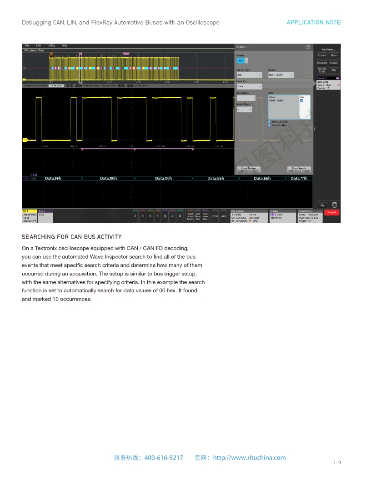Click the red Stopped button

tap(332, 213)
